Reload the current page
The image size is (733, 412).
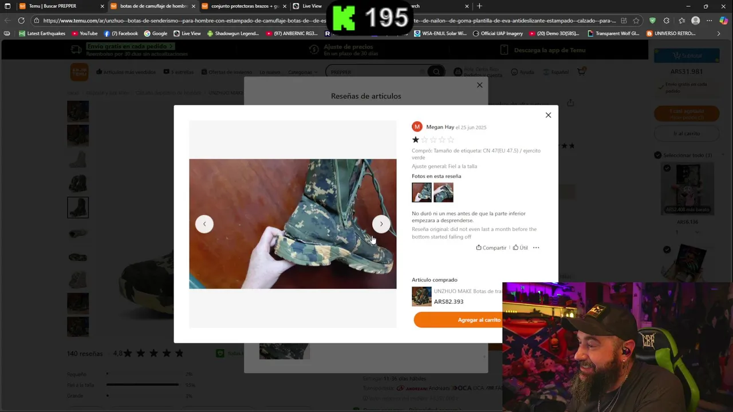click(x=21, y=21)
